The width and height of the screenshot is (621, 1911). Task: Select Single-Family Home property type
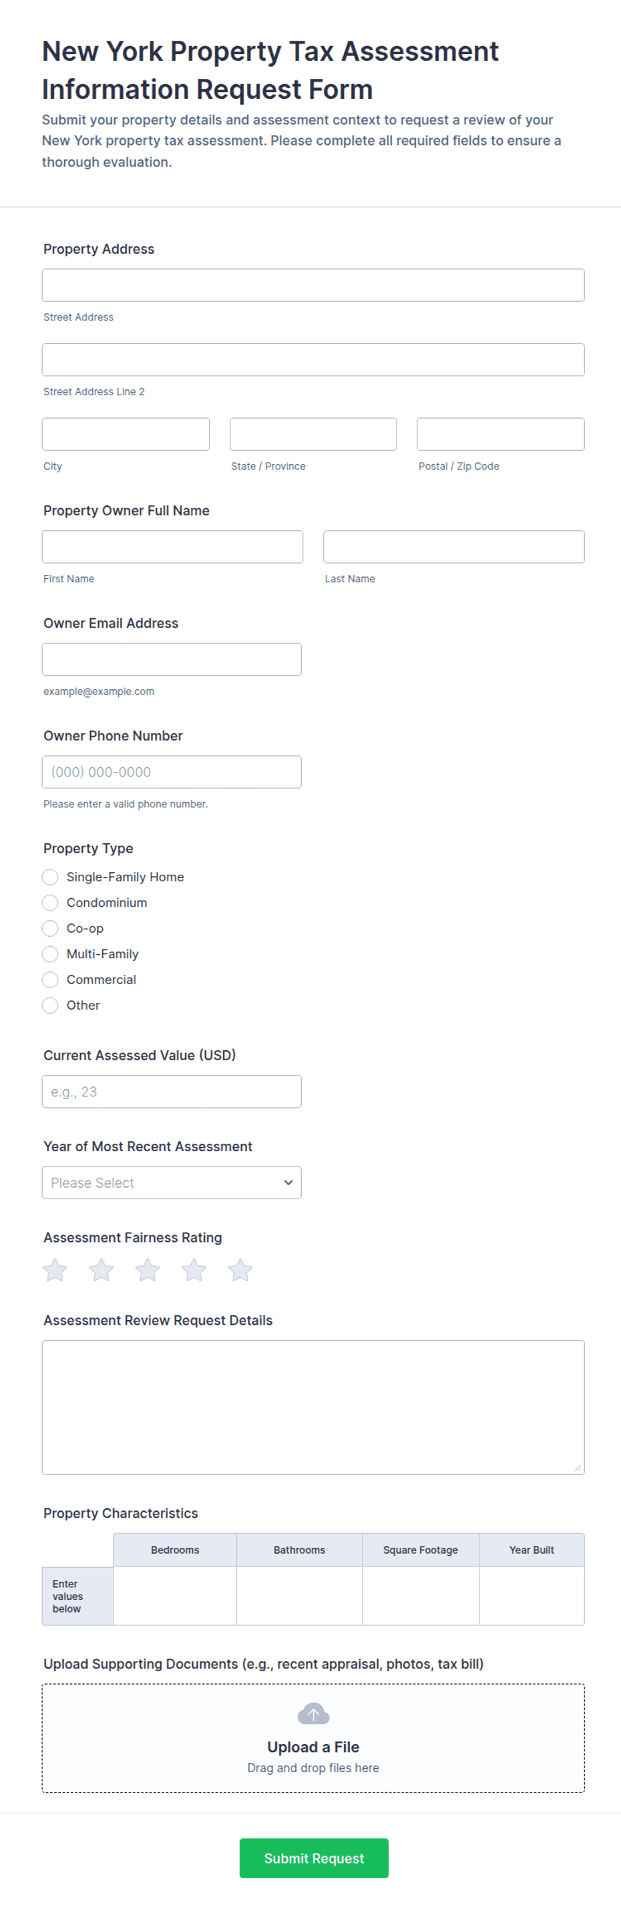(49, 877)
